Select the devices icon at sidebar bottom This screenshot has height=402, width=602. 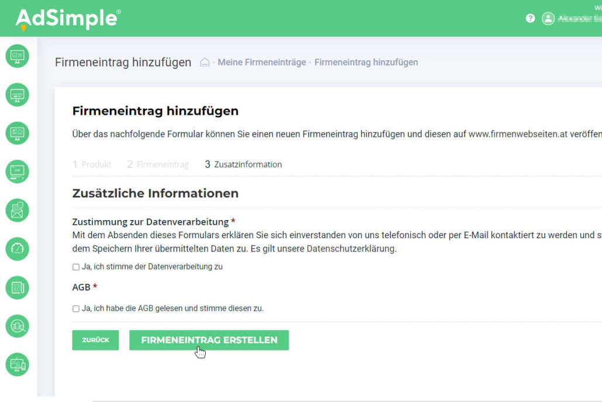tap(17, 365)
